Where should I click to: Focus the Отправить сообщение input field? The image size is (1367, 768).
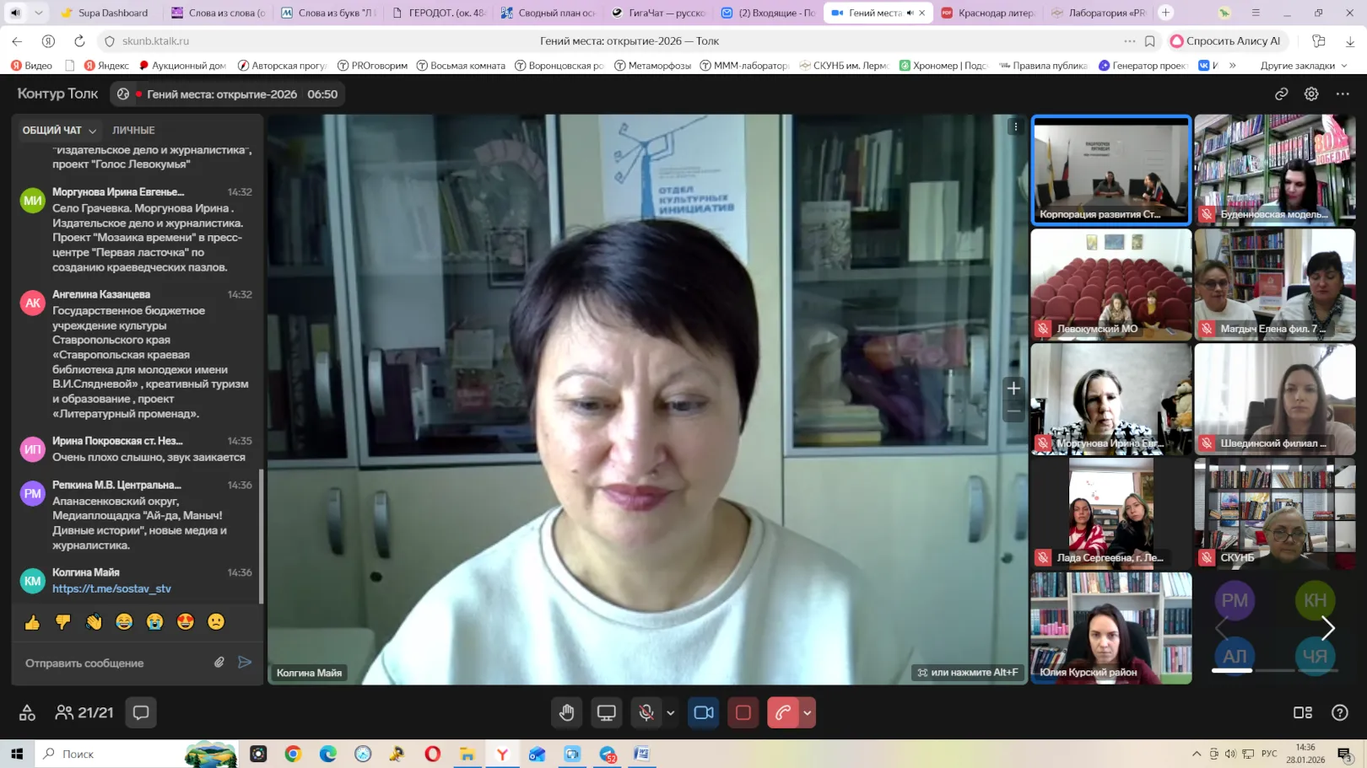[x=116, y=663]
